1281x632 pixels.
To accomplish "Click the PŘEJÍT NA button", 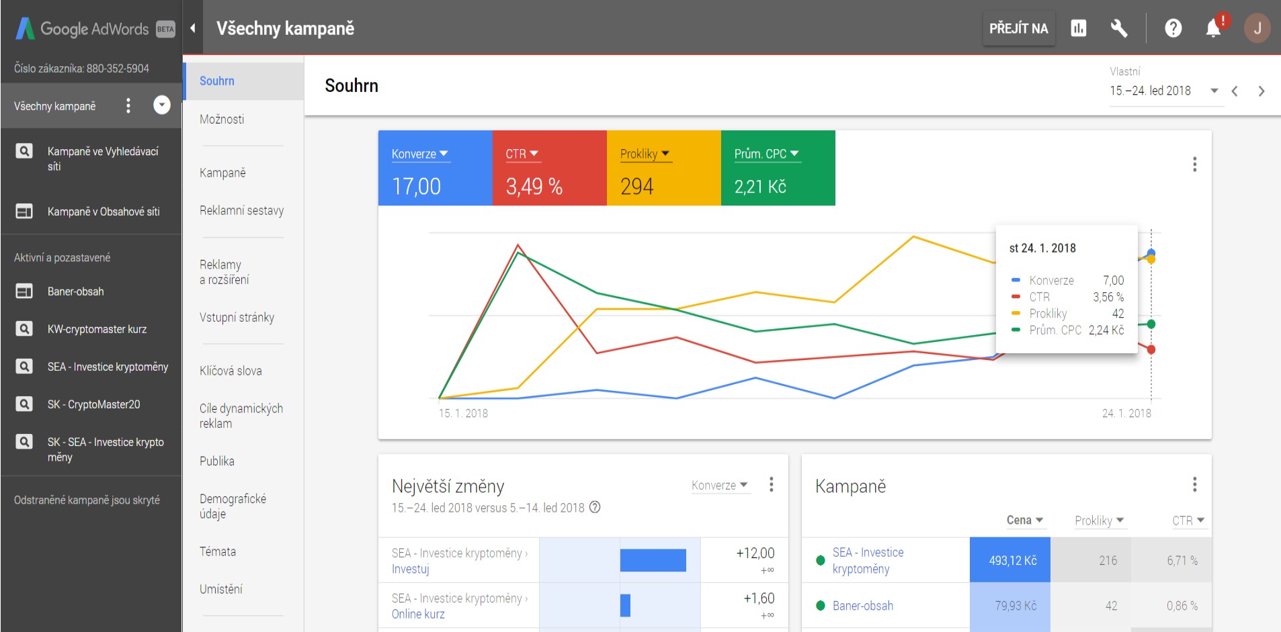I will click(x=1019, y=28).
